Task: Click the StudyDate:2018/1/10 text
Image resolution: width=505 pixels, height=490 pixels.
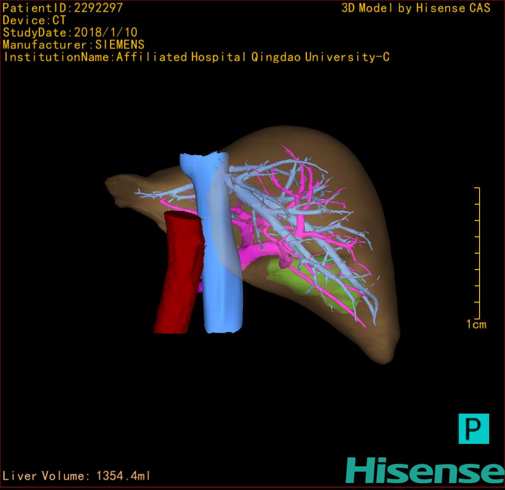Action: (x=70, y=32)
